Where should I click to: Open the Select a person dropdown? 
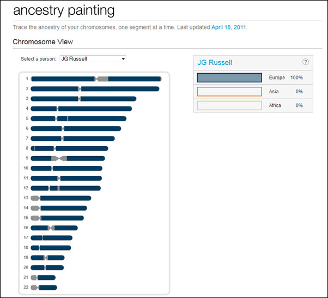click(93, 59)
